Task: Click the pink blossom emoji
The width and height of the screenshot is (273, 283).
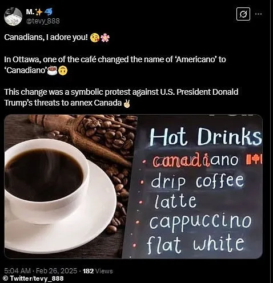Action: (x=105, y=38)
